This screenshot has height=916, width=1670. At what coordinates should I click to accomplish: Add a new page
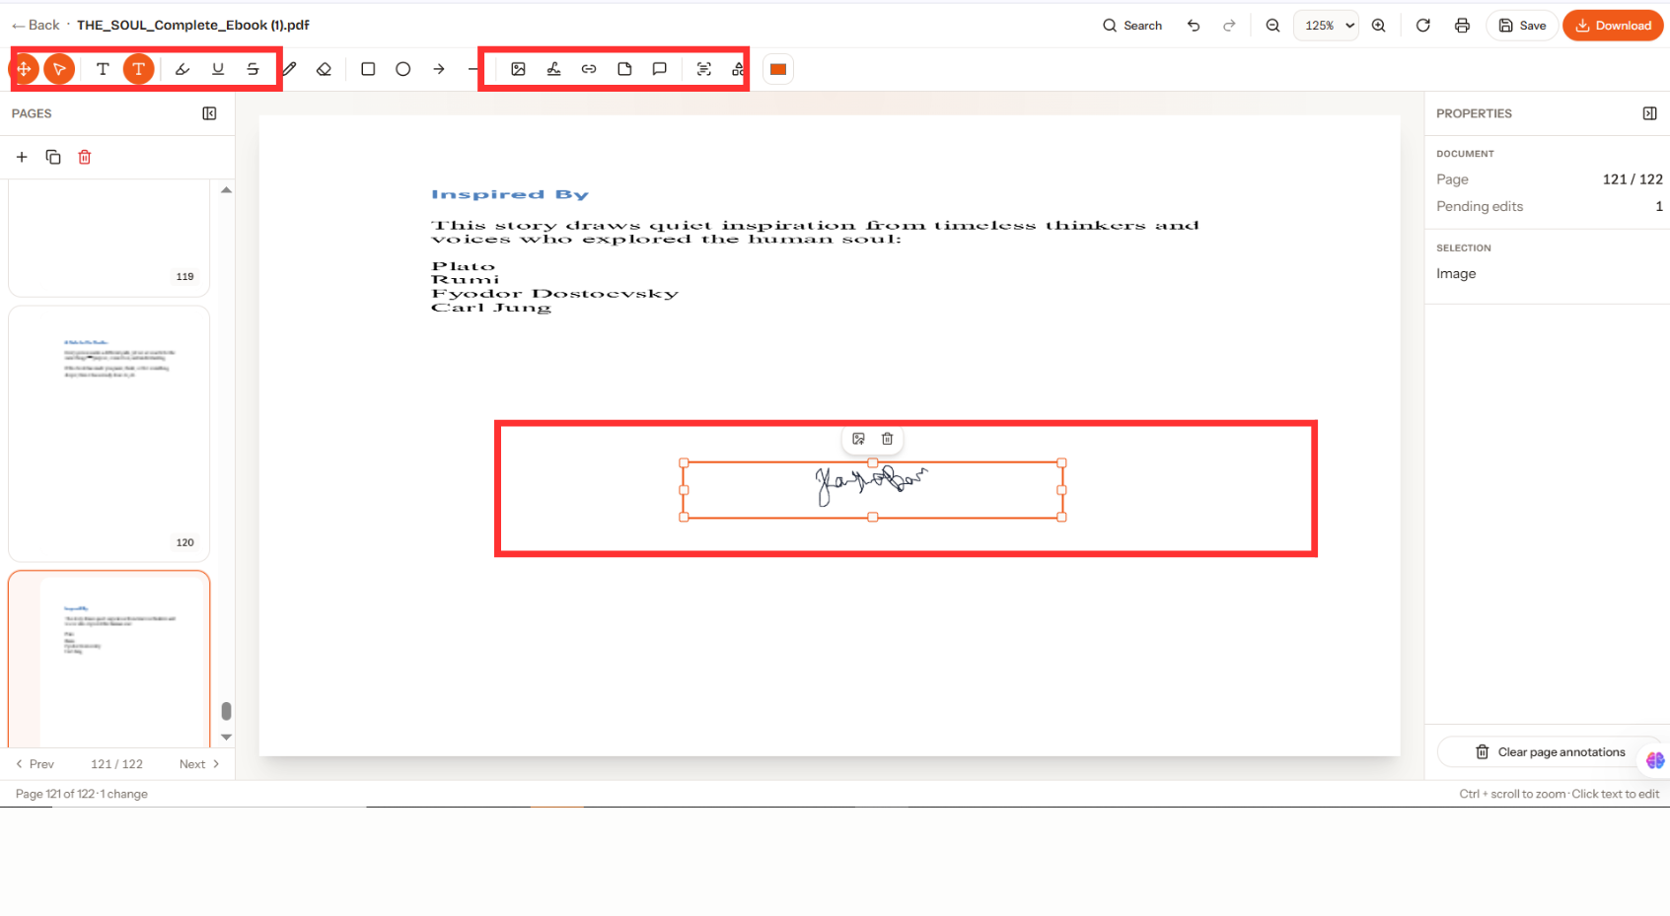tap(22, 157)
